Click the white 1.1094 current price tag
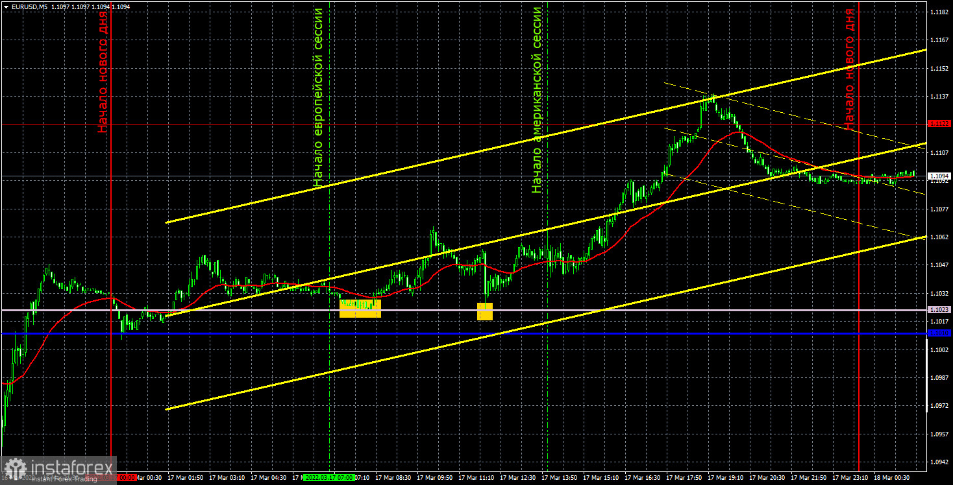Viewport: 953px width, 485px height. (939, 176)
